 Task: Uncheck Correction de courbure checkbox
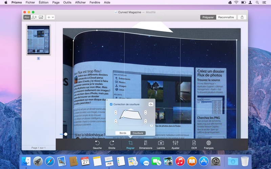tap(111, 104)
